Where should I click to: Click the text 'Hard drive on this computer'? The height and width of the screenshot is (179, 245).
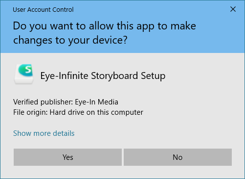96,112
